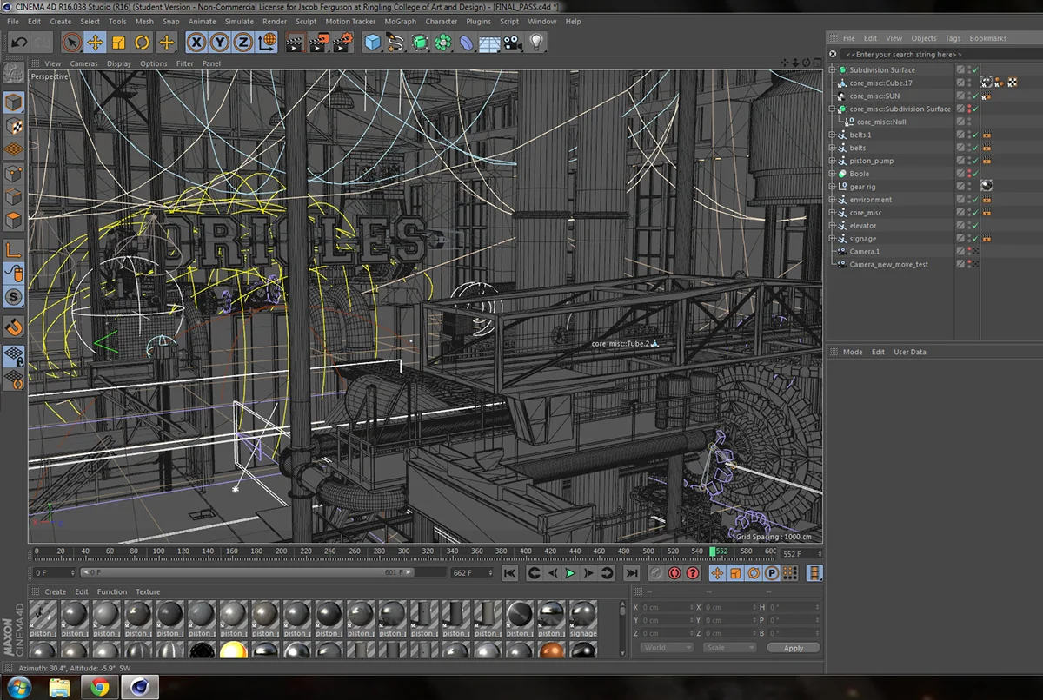1043x700 pixels.
Task: Go to start of animation
Action: pos(510,573)
